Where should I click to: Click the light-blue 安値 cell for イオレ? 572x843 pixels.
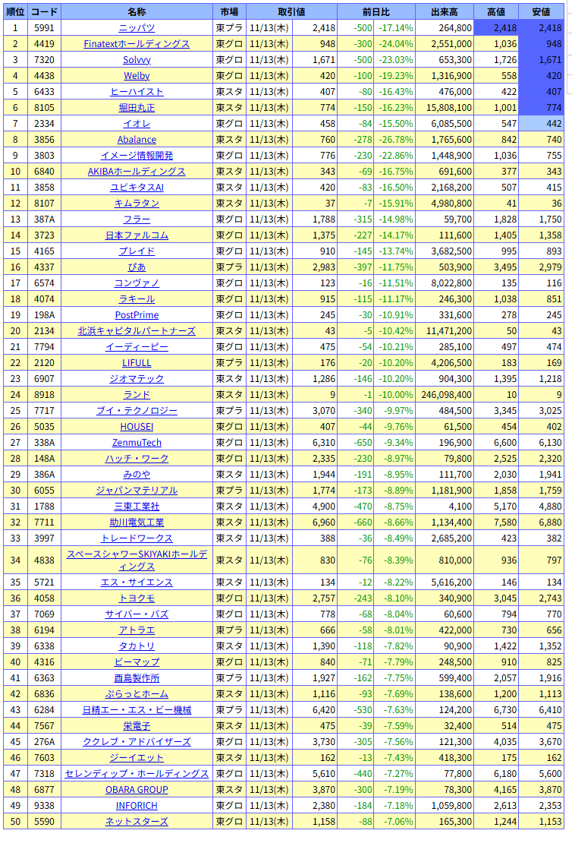click(x=542, y=124)
